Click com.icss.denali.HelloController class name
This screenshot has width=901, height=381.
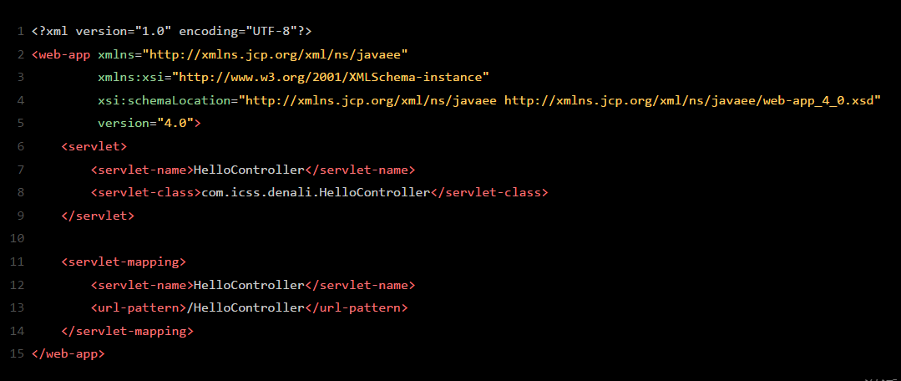pos(316,193)
